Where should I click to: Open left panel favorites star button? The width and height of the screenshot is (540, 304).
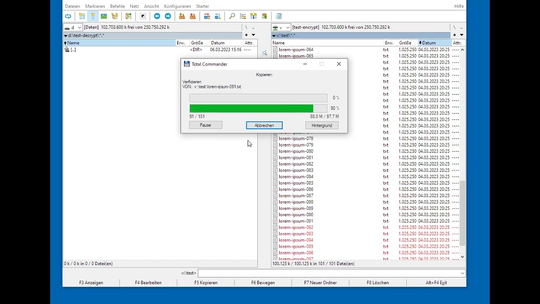pyautogui.click(x=246, y=35)
